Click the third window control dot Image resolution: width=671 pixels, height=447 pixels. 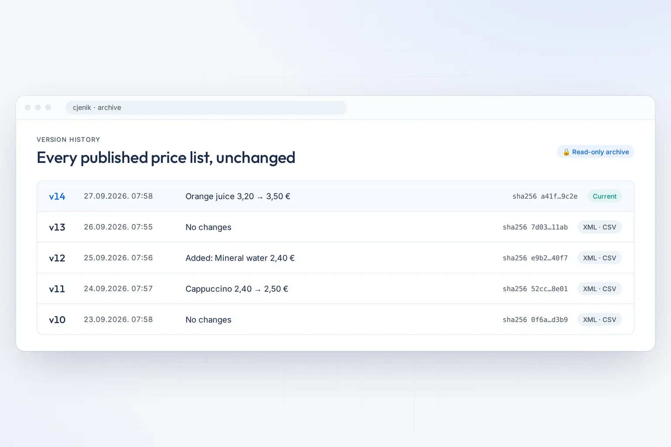[x=48, y=107]
